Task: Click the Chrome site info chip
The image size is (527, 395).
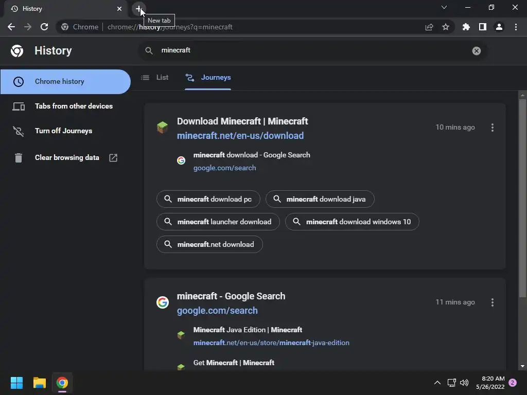Action: [80, 27]
